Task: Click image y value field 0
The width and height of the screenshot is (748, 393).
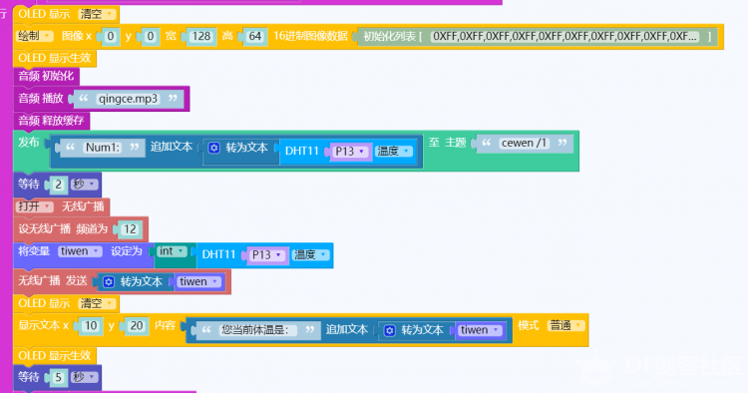Action: 151,36
